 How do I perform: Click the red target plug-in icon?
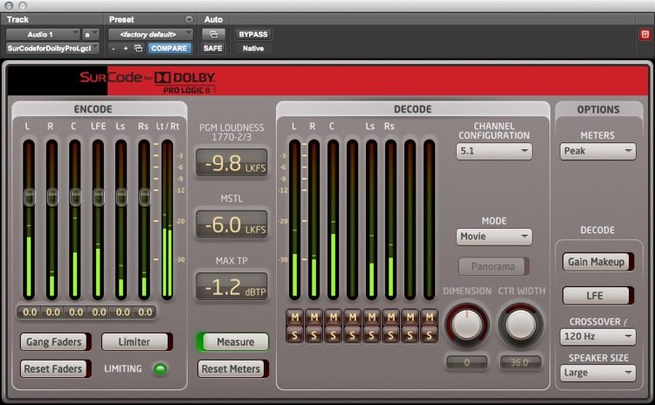(x=645, y=34)
